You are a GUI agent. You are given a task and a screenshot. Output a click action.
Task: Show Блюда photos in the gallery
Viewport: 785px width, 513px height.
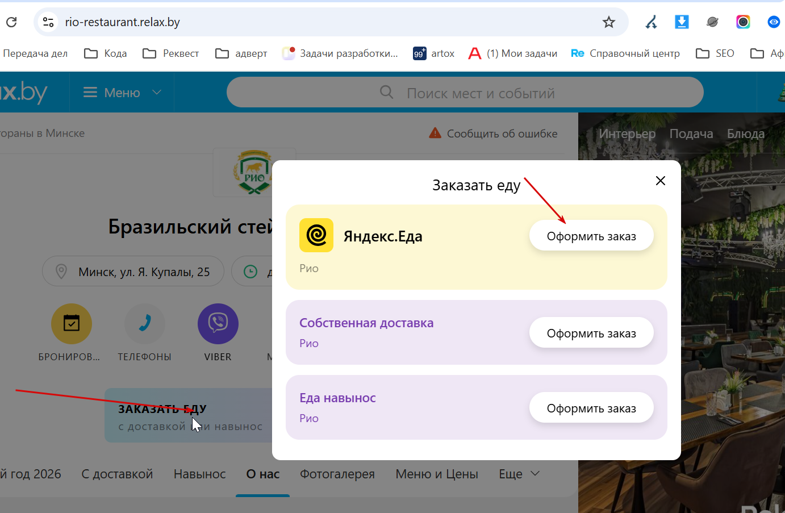pos(746,134)
